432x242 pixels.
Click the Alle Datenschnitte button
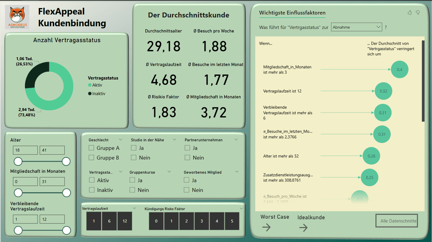(398, 221)
